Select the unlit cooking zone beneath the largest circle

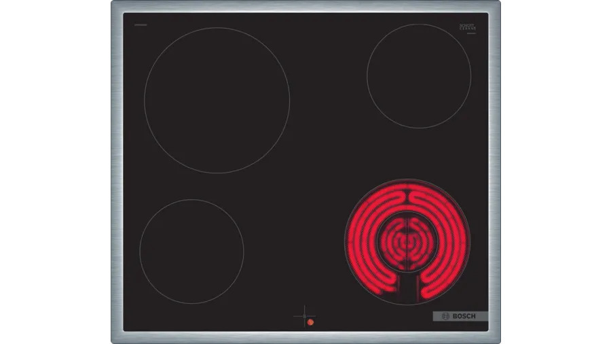pos(191,252)
